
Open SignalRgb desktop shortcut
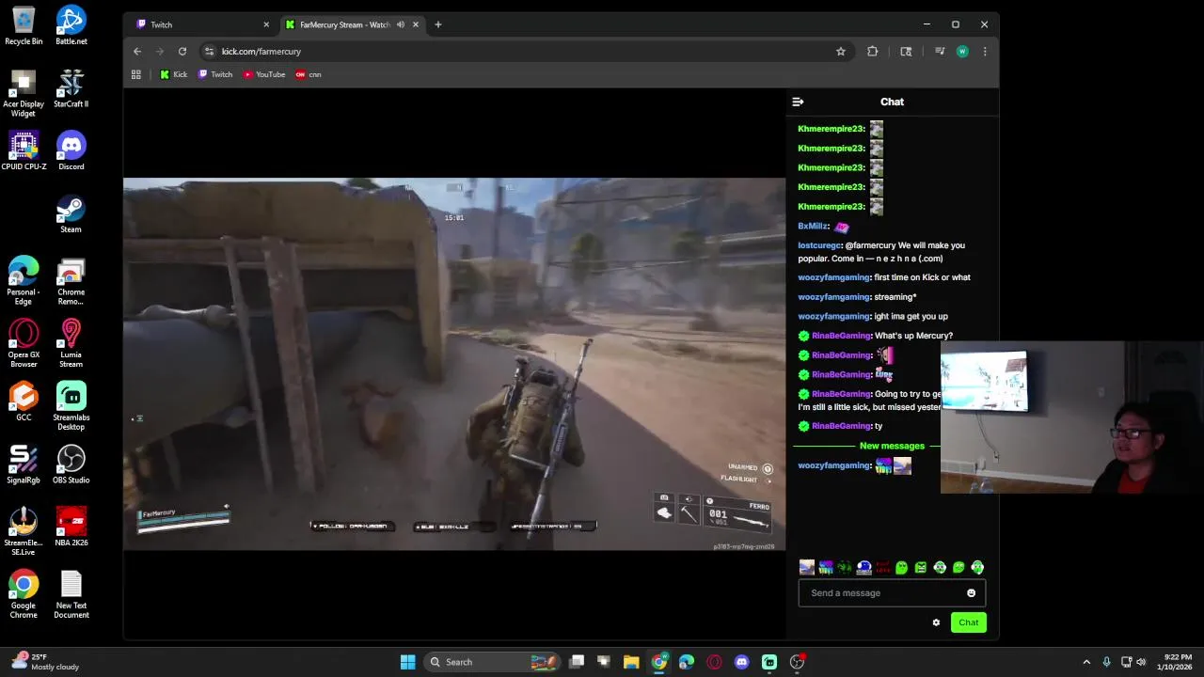coord(24,464)
